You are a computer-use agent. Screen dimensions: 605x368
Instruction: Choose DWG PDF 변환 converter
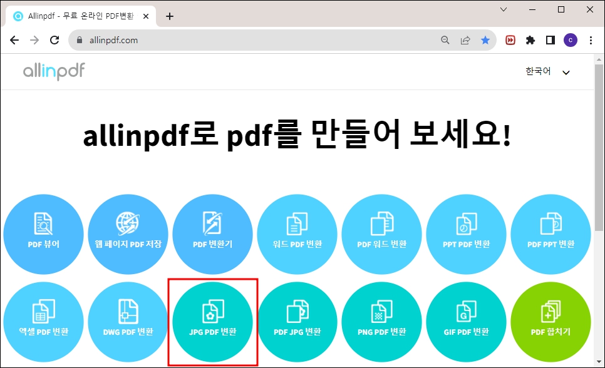(128, 322)
